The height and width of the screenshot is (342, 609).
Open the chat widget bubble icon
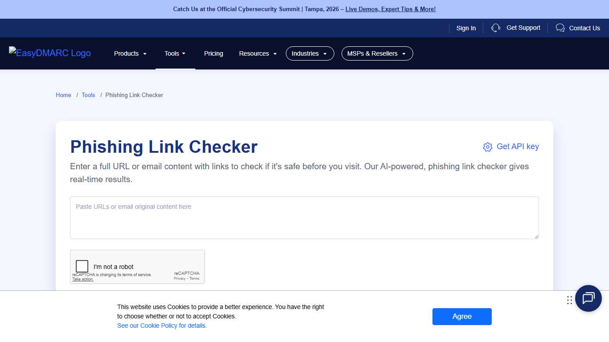point(588,298)
